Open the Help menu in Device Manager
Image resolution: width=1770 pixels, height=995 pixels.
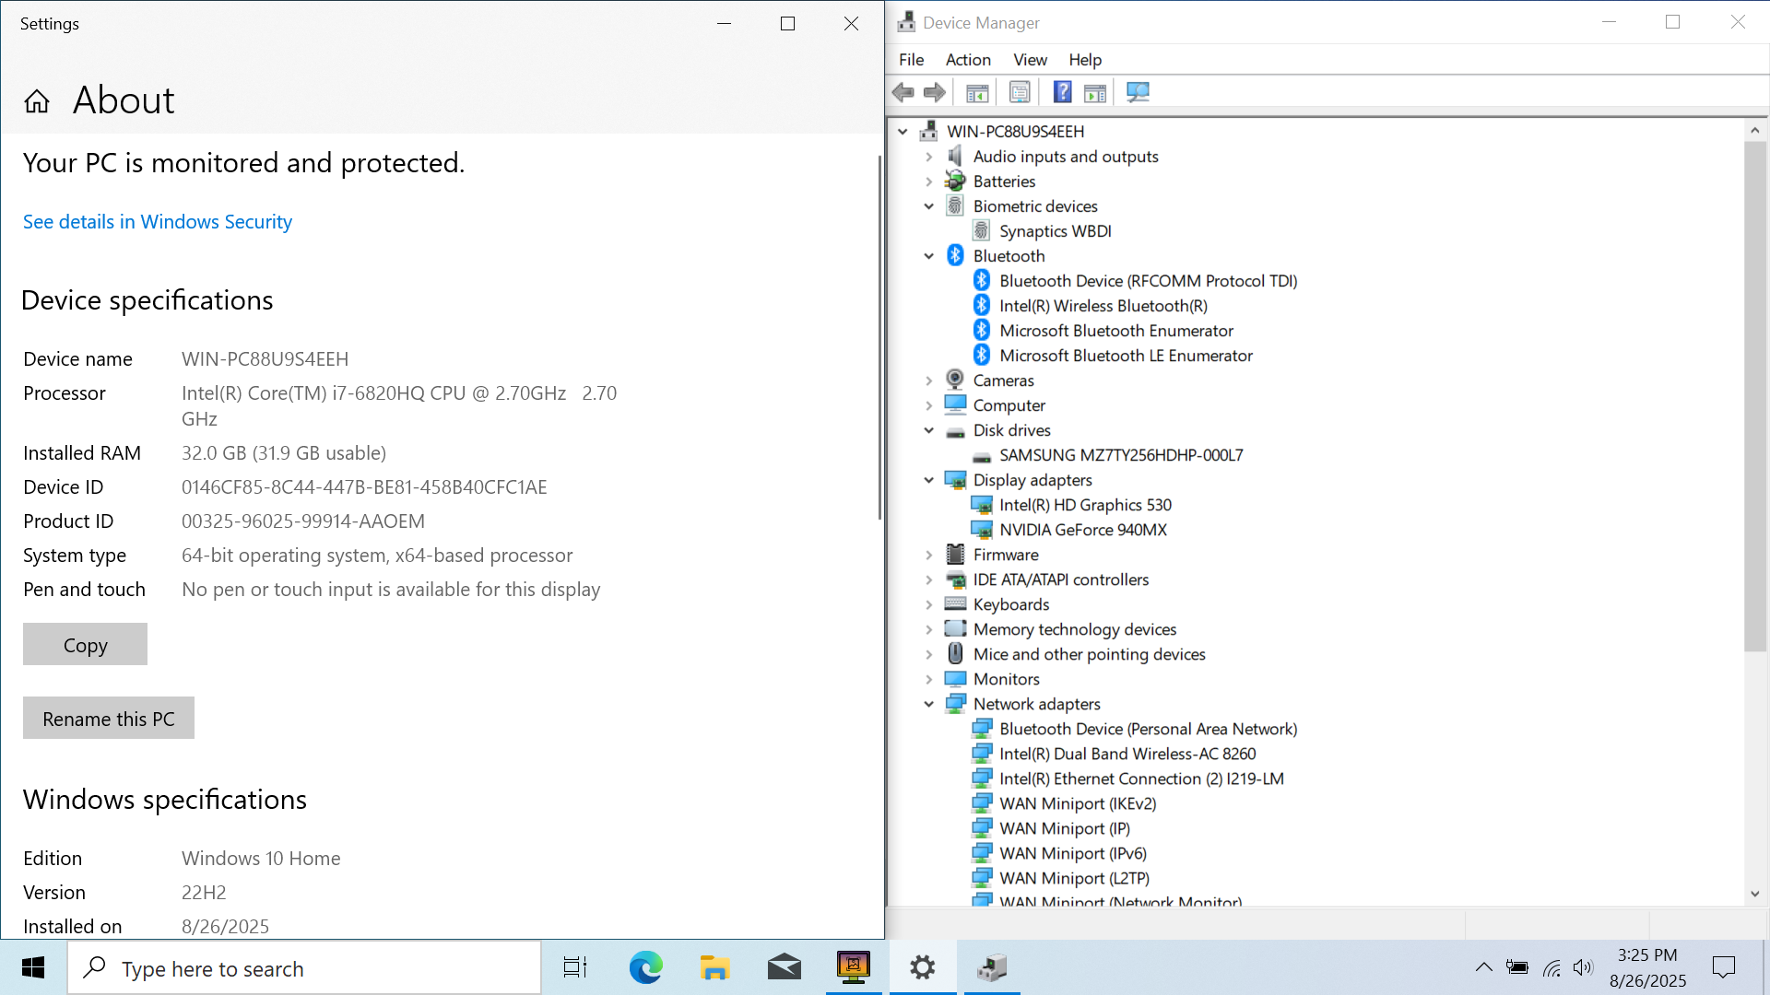pyautogui.click(x=1085, y=60)
